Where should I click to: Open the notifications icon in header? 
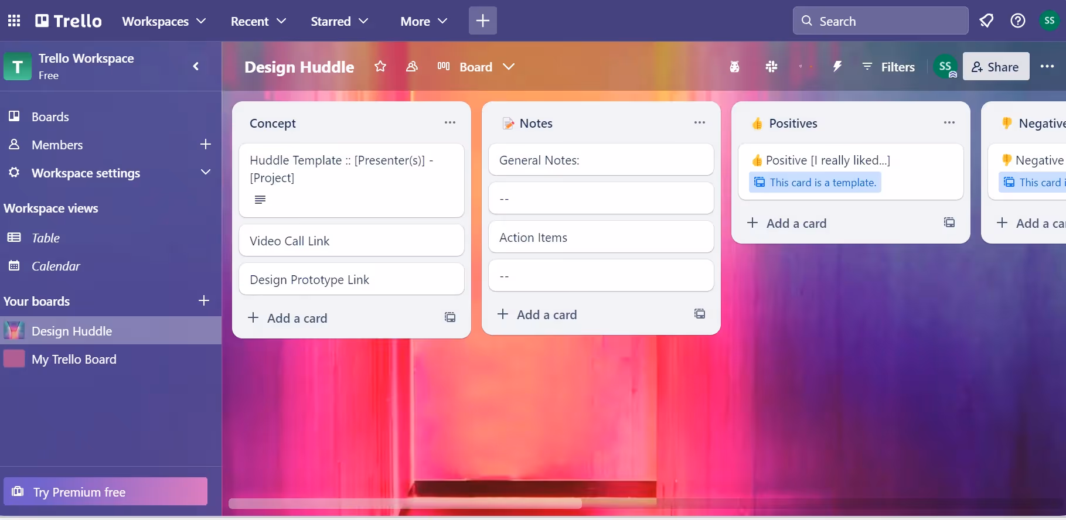(x=986, y=21)
